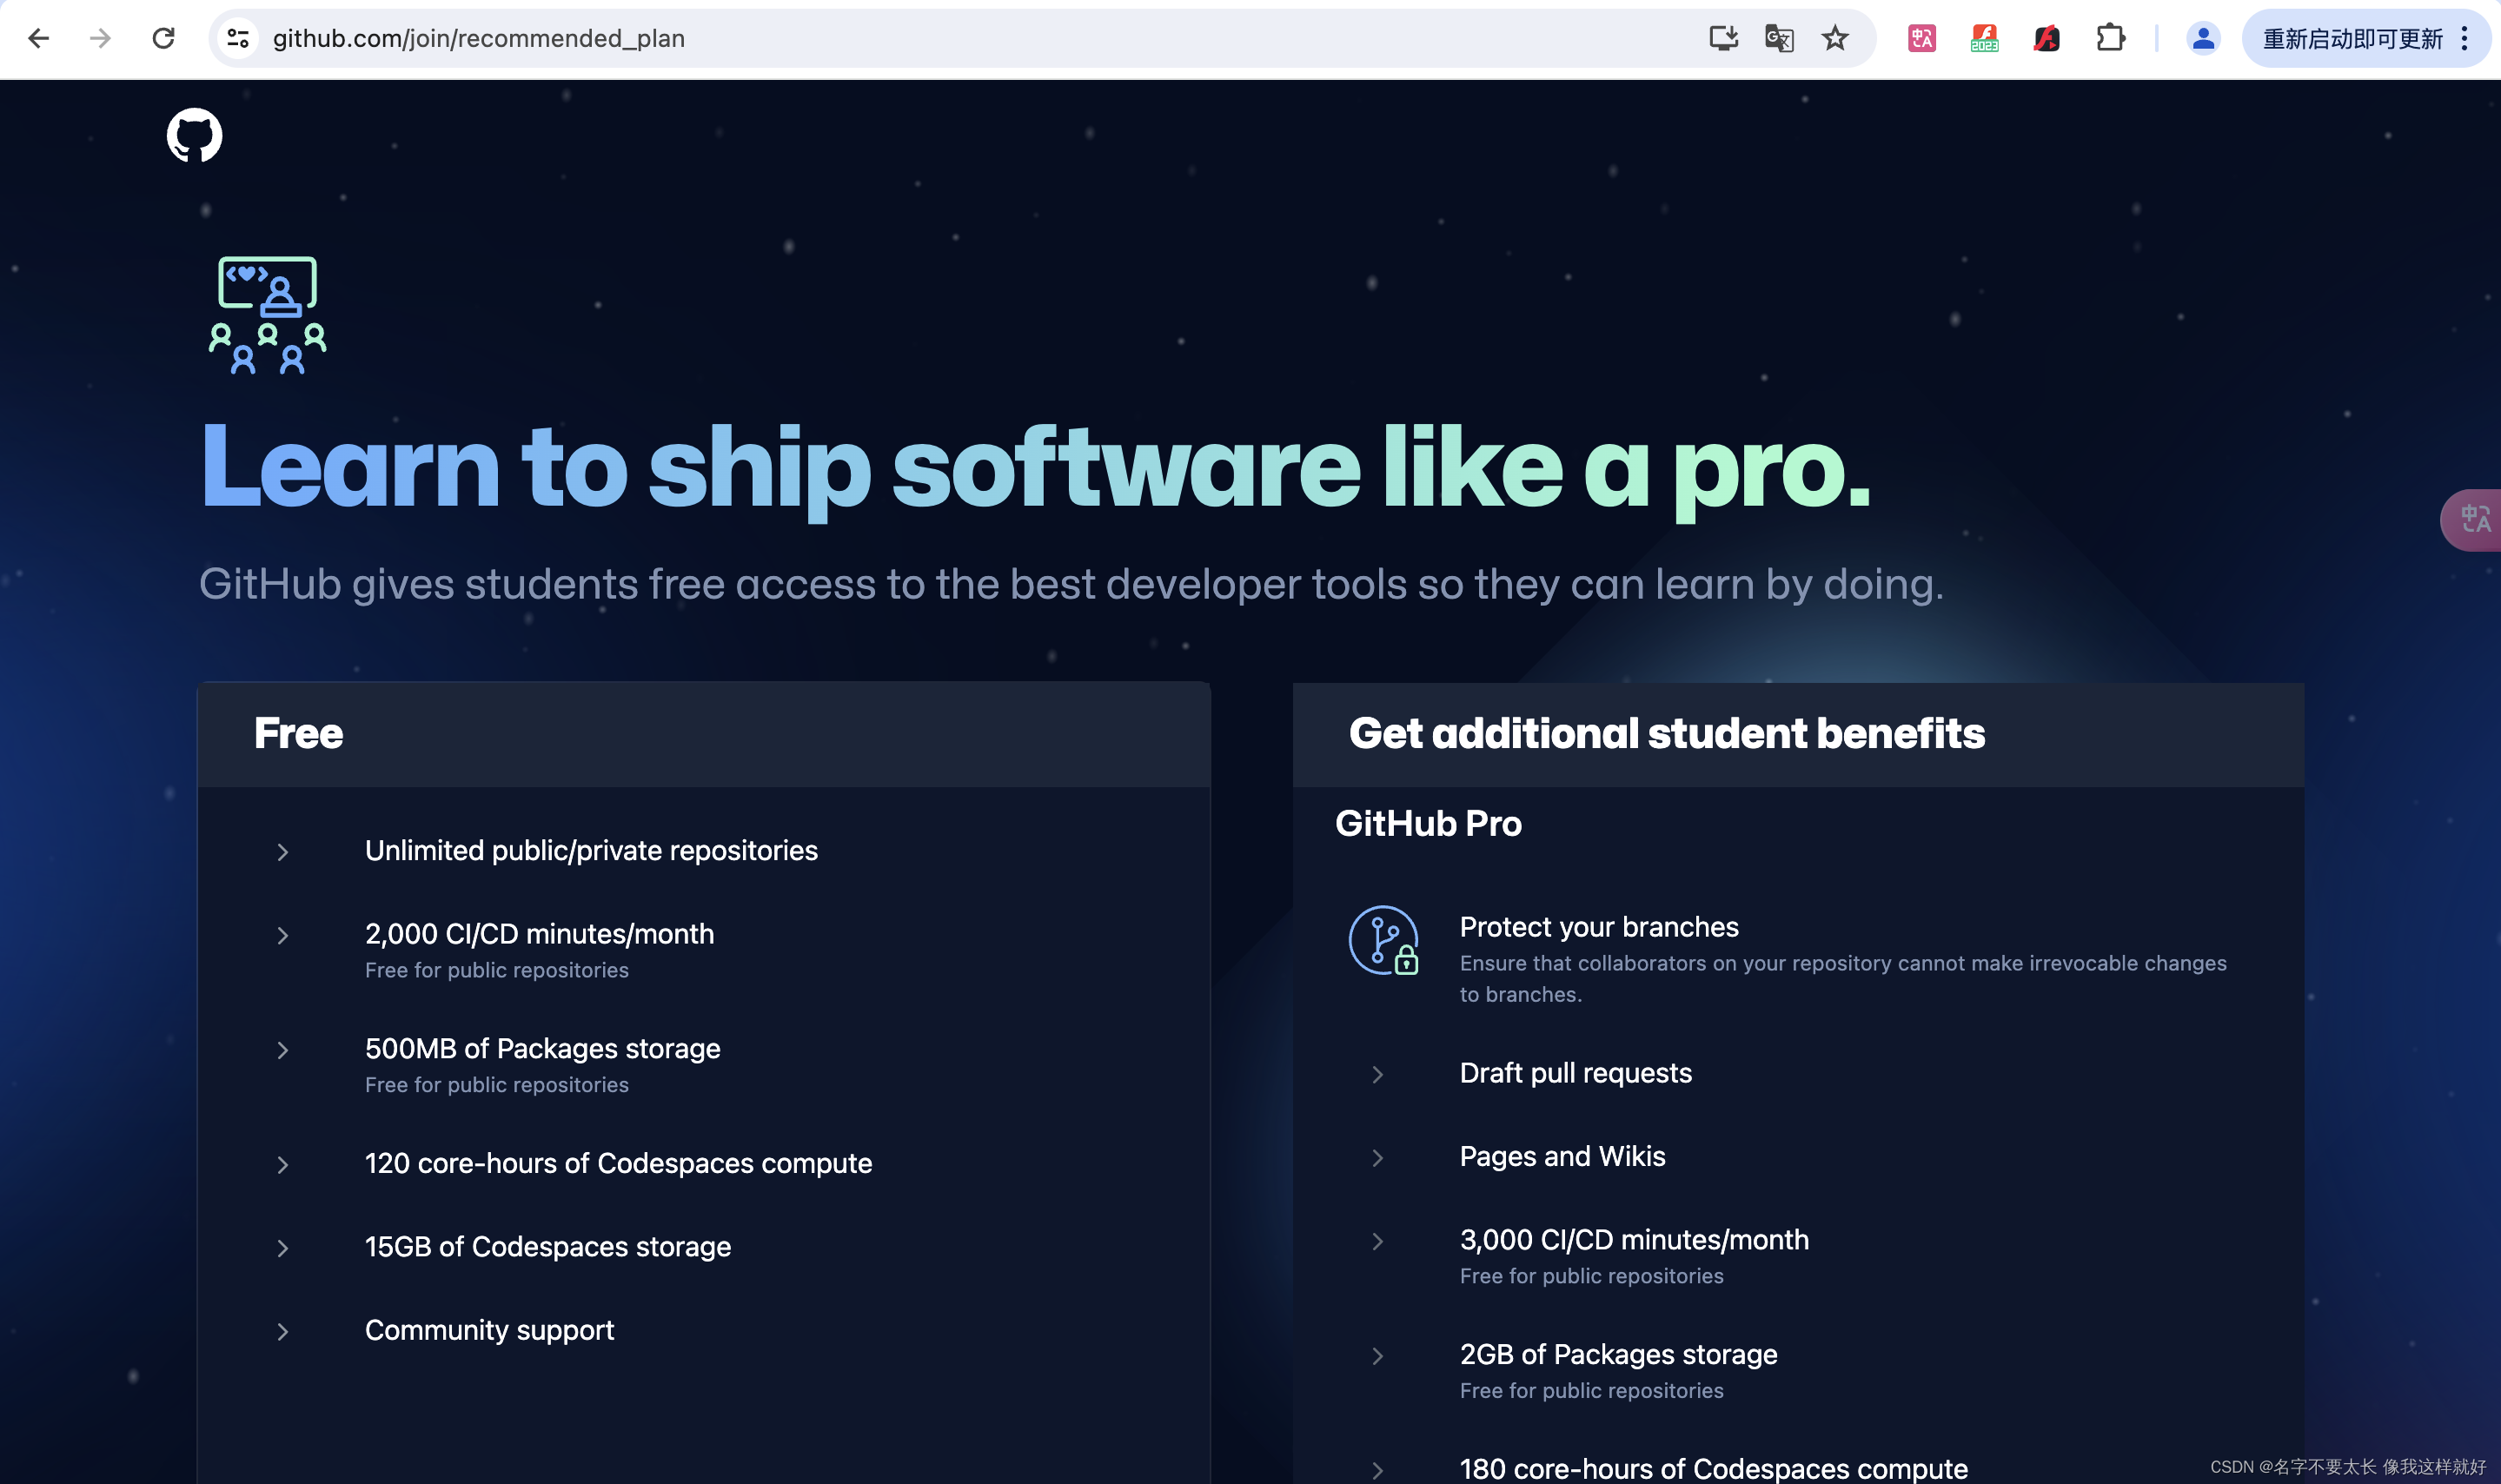The width and height of the screenshot is (2501, 1484).
Task: Expand 15GB of Codespaces storage chevron
Action: pyautogui.click(x=283, y=1248)
